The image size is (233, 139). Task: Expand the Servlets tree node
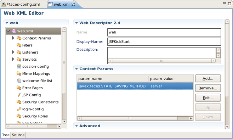[x=13, y=59]
